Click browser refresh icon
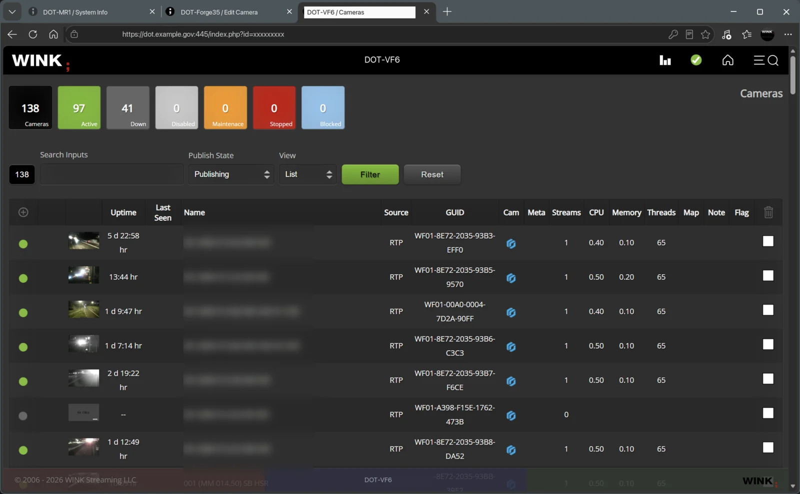 tap(33, 34)
